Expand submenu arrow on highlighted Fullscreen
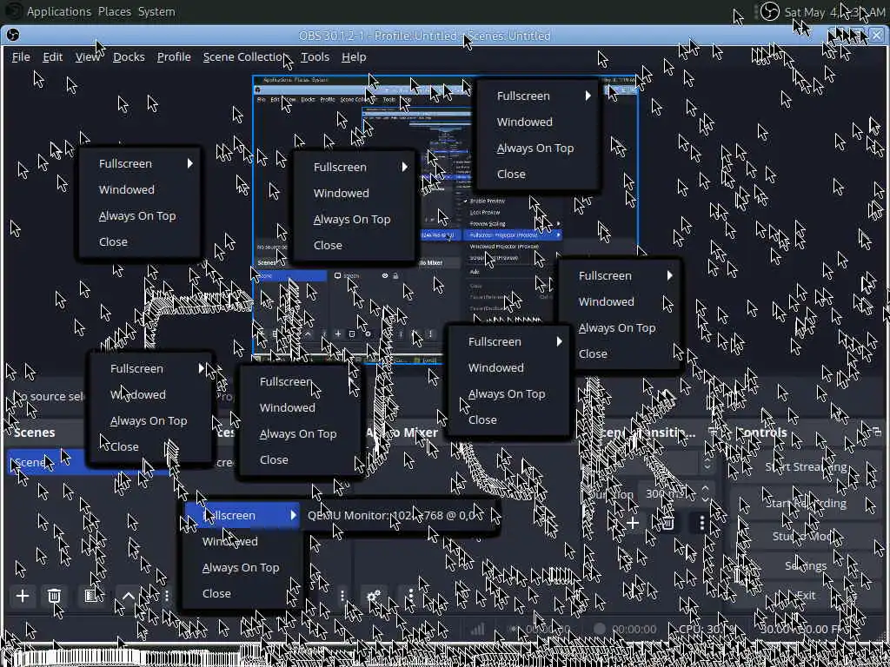Screen dimensions: 890x667 click(x=293, y=515)
